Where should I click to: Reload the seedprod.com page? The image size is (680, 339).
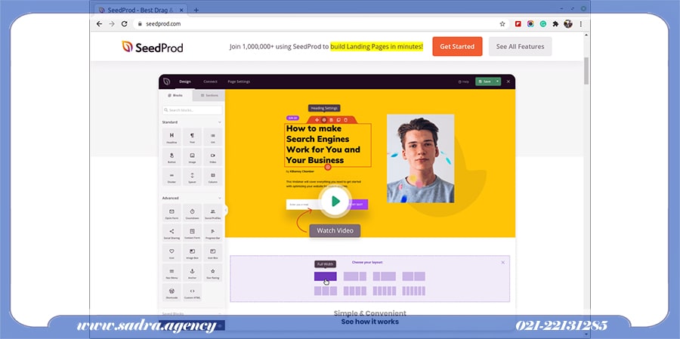[124, 24]
